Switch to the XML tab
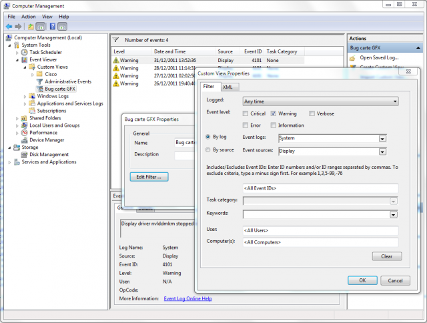Screen dimensions: 427x323 [x=228, y=87]
